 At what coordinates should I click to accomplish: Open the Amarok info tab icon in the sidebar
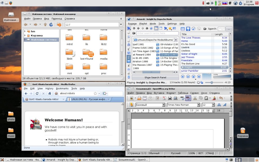[129, 37]
